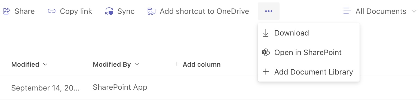Expand the All Documents view chevron
The height and width of the screenshot is (100, 420).
coord(414,11)
